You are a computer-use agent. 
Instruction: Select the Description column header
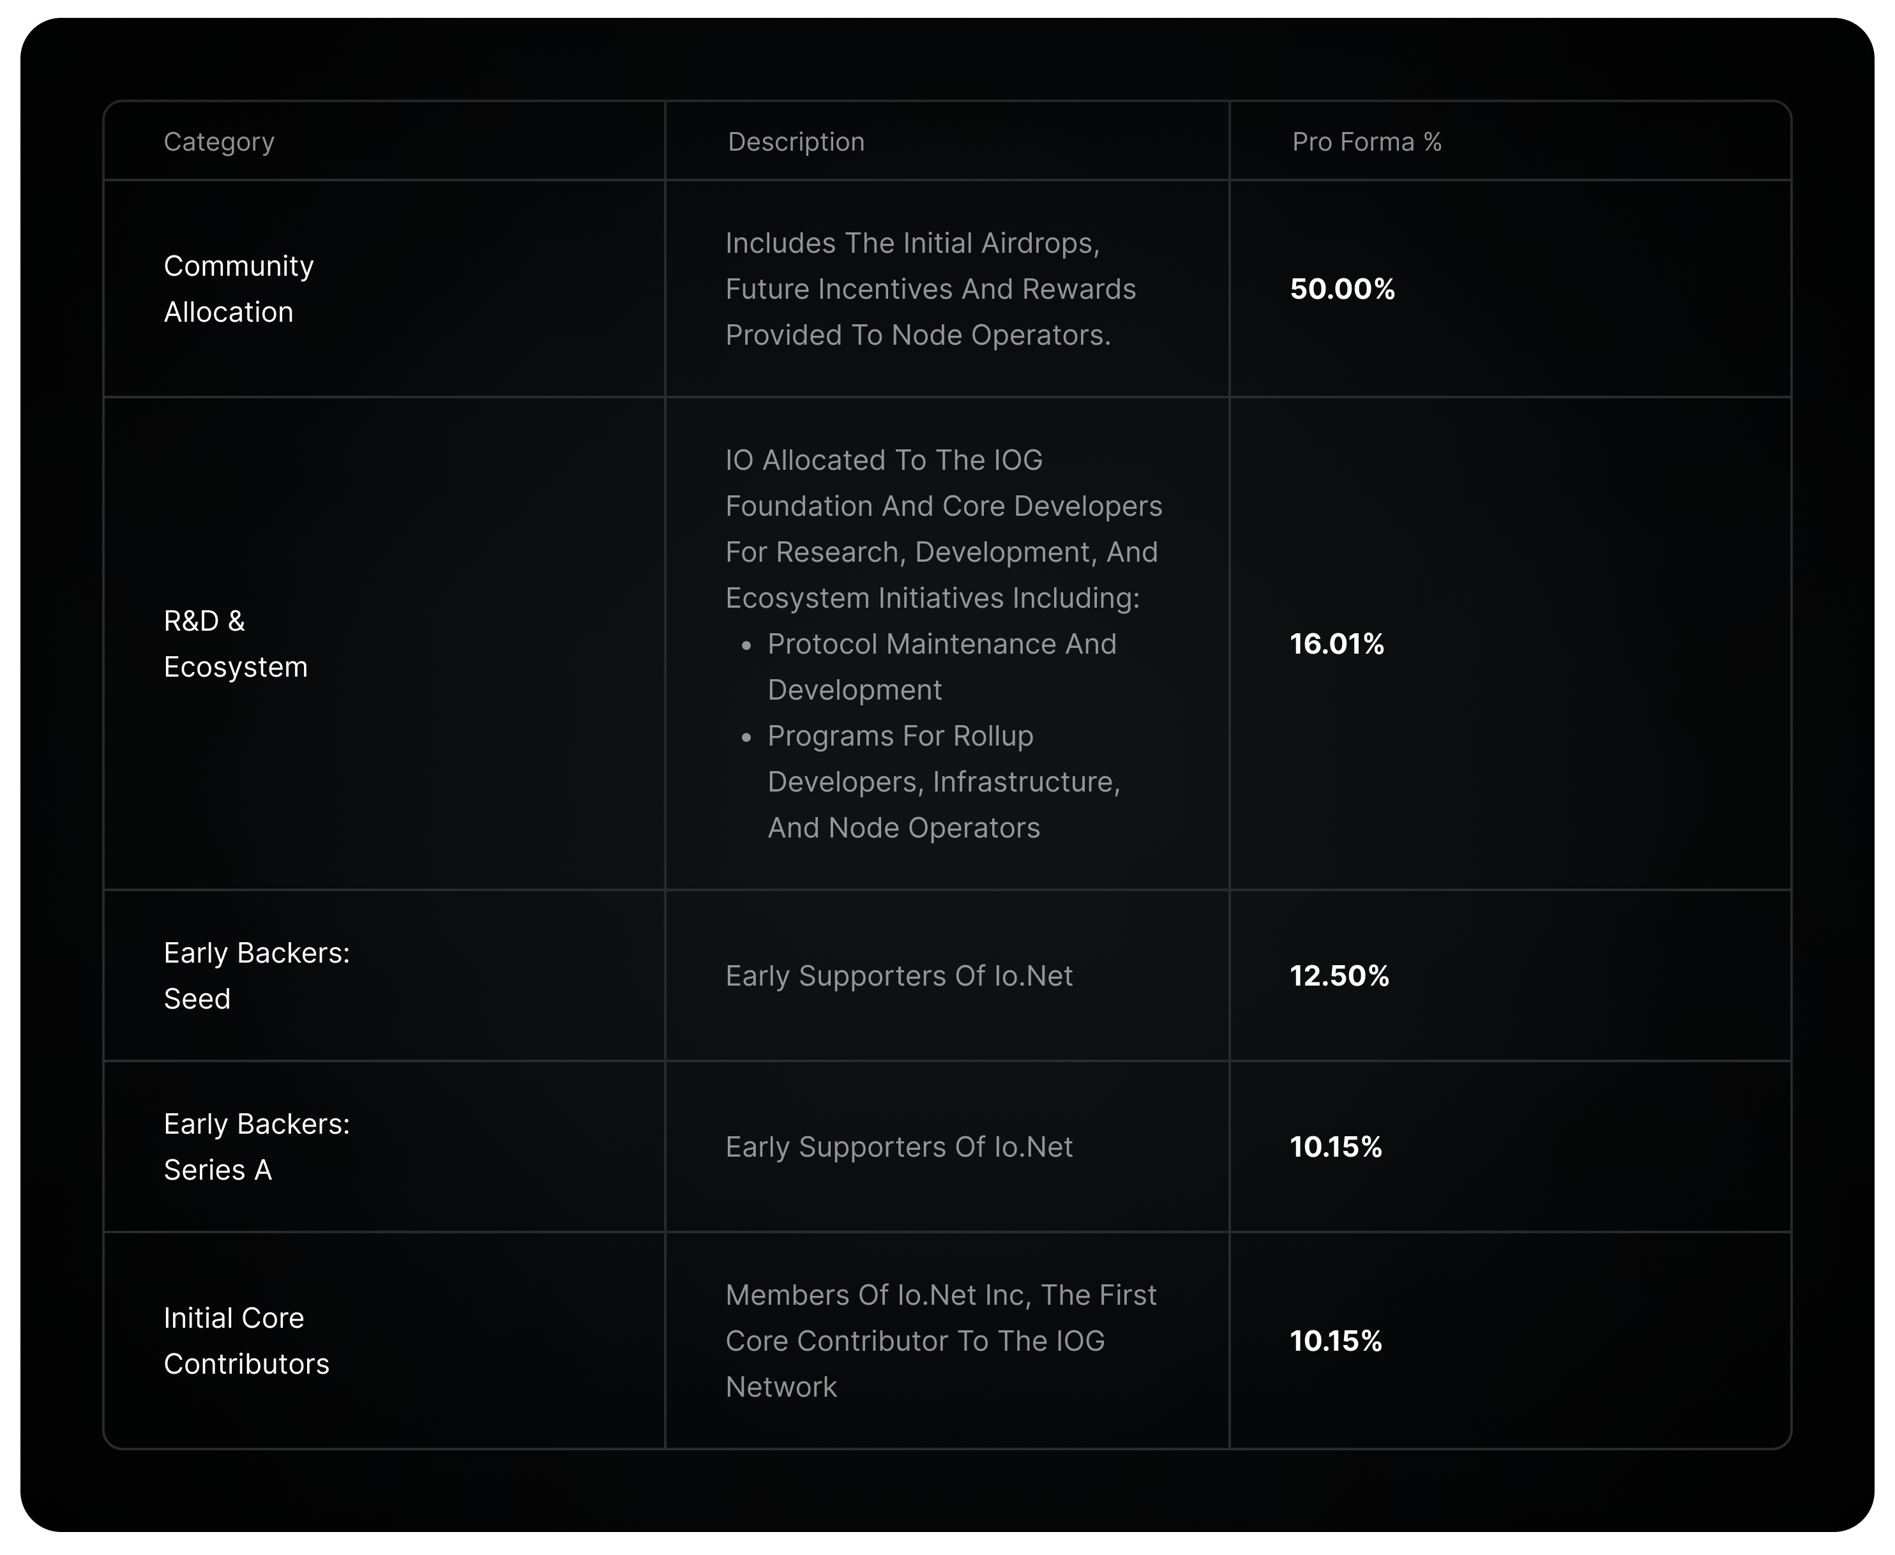coord(796,142)
